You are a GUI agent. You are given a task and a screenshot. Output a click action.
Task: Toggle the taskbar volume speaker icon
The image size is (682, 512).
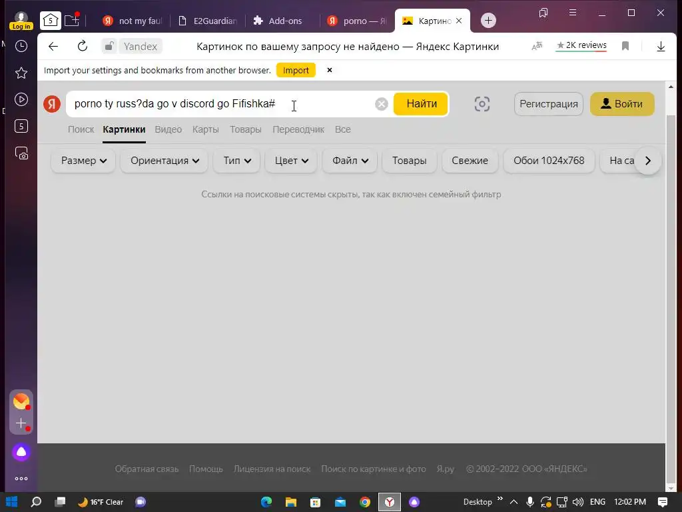577,502
